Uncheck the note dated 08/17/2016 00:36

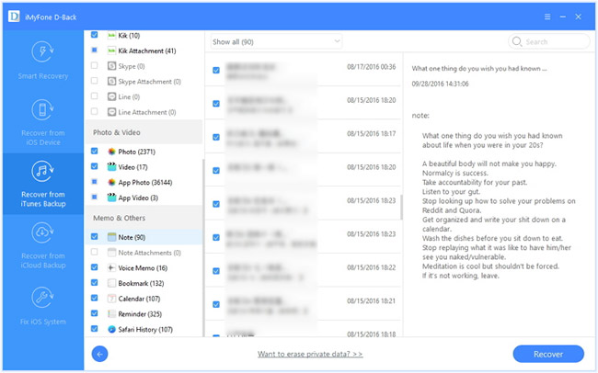[x=216, y=70]
